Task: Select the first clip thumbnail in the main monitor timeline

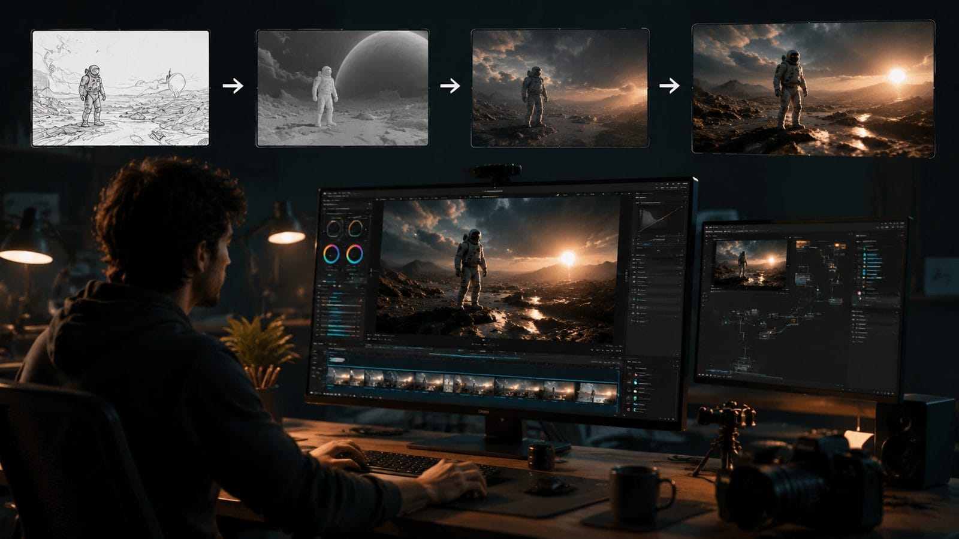Action: pyautogui.click(x=339, y=377)
